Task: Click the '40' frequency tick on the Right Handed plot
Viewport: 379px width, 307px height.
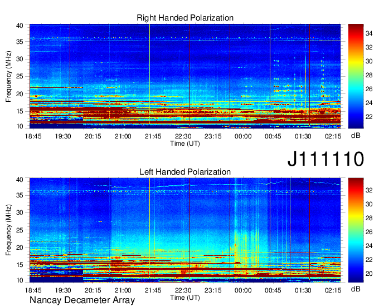Action: pyautogui.click(x=20, y=26)
